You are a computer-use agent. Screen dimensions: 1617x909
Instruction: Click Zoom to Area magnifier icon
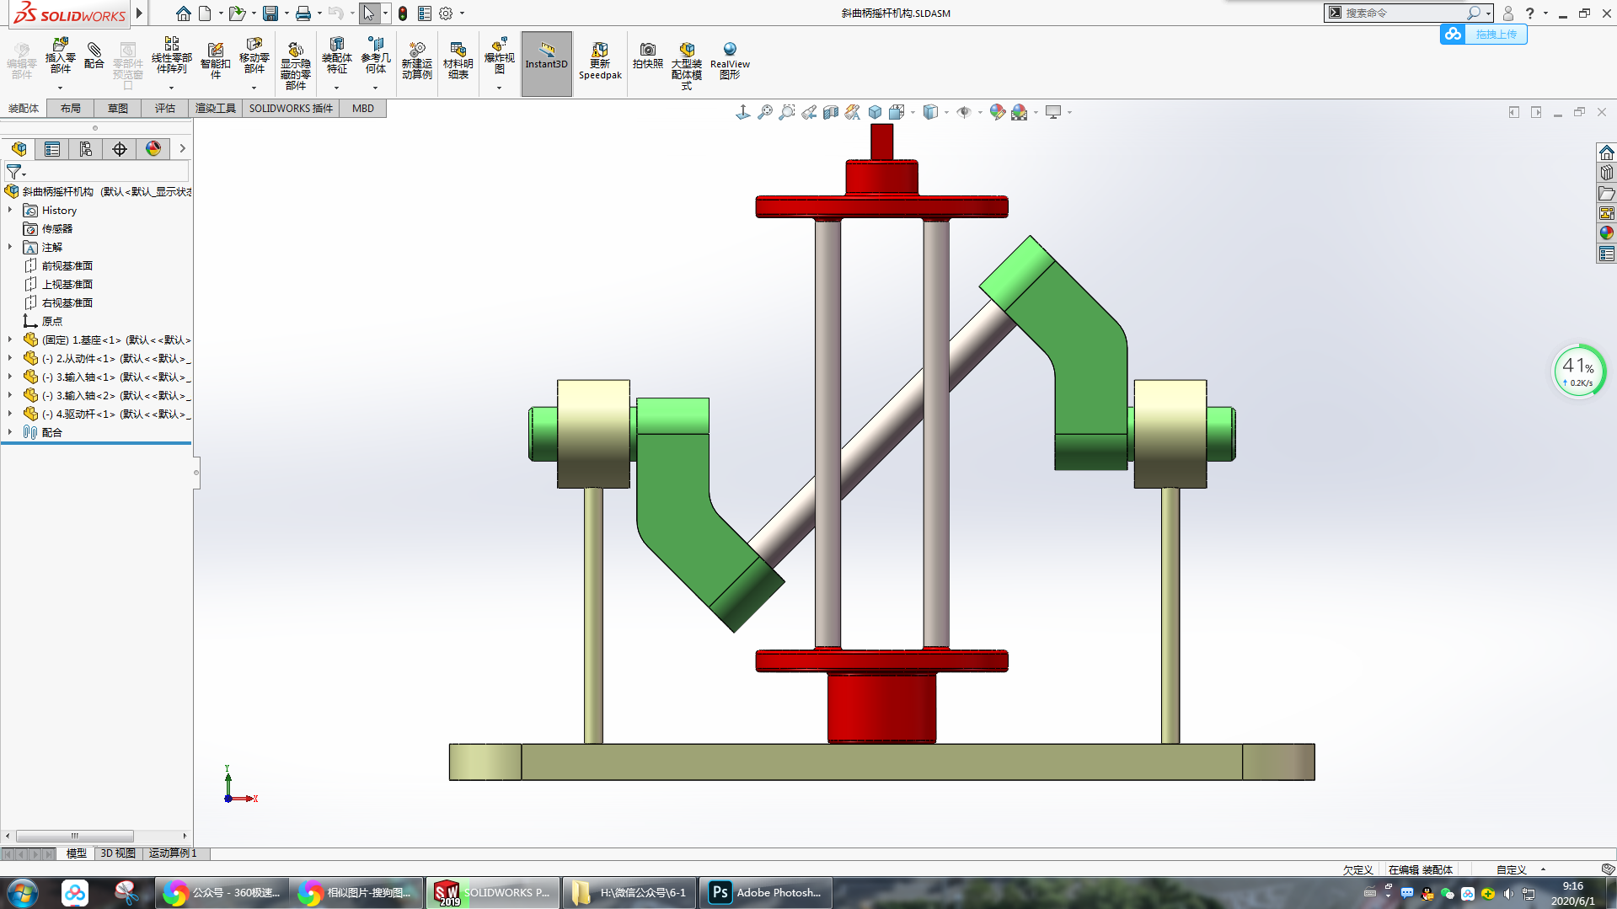tap(786, 112)
